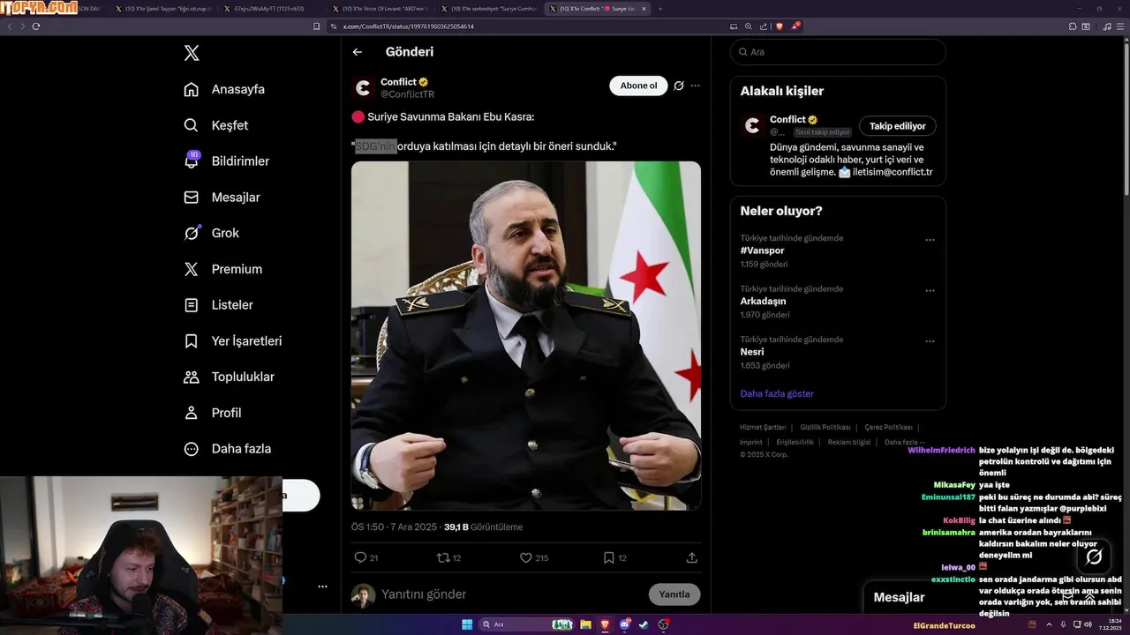Click Daha fazla göster link
Viewport: 1130px width, 635px height.
777,393
